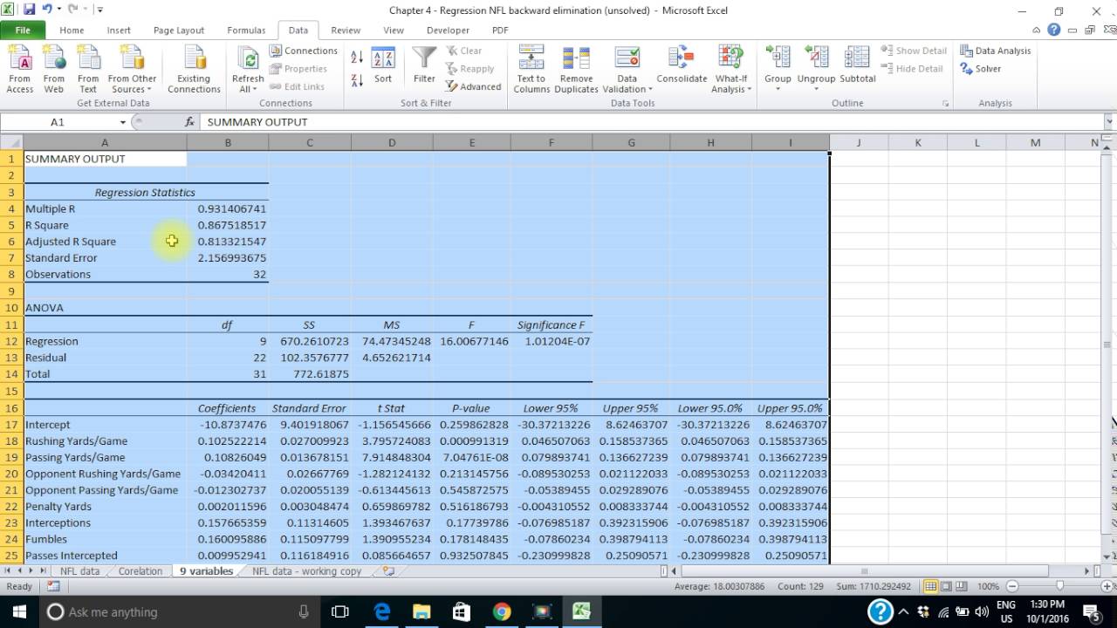Viewport: 1117px width, 628px height.
Task: Open the Data Analysis tool
Action: (x=996, y=51)
